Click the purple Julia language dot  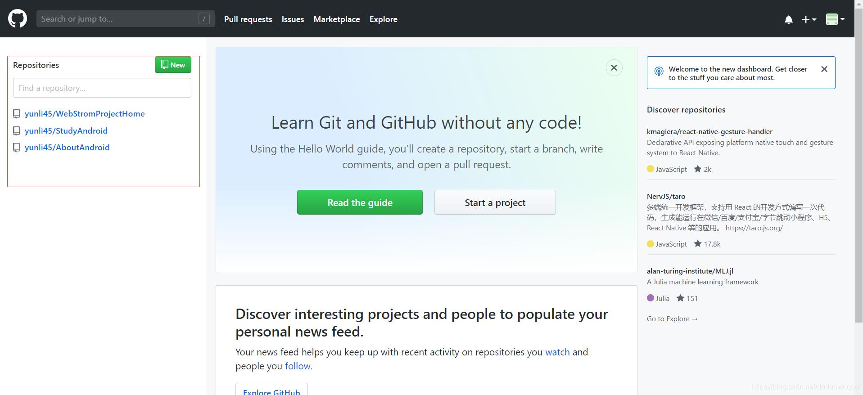[x=651, y=298]
